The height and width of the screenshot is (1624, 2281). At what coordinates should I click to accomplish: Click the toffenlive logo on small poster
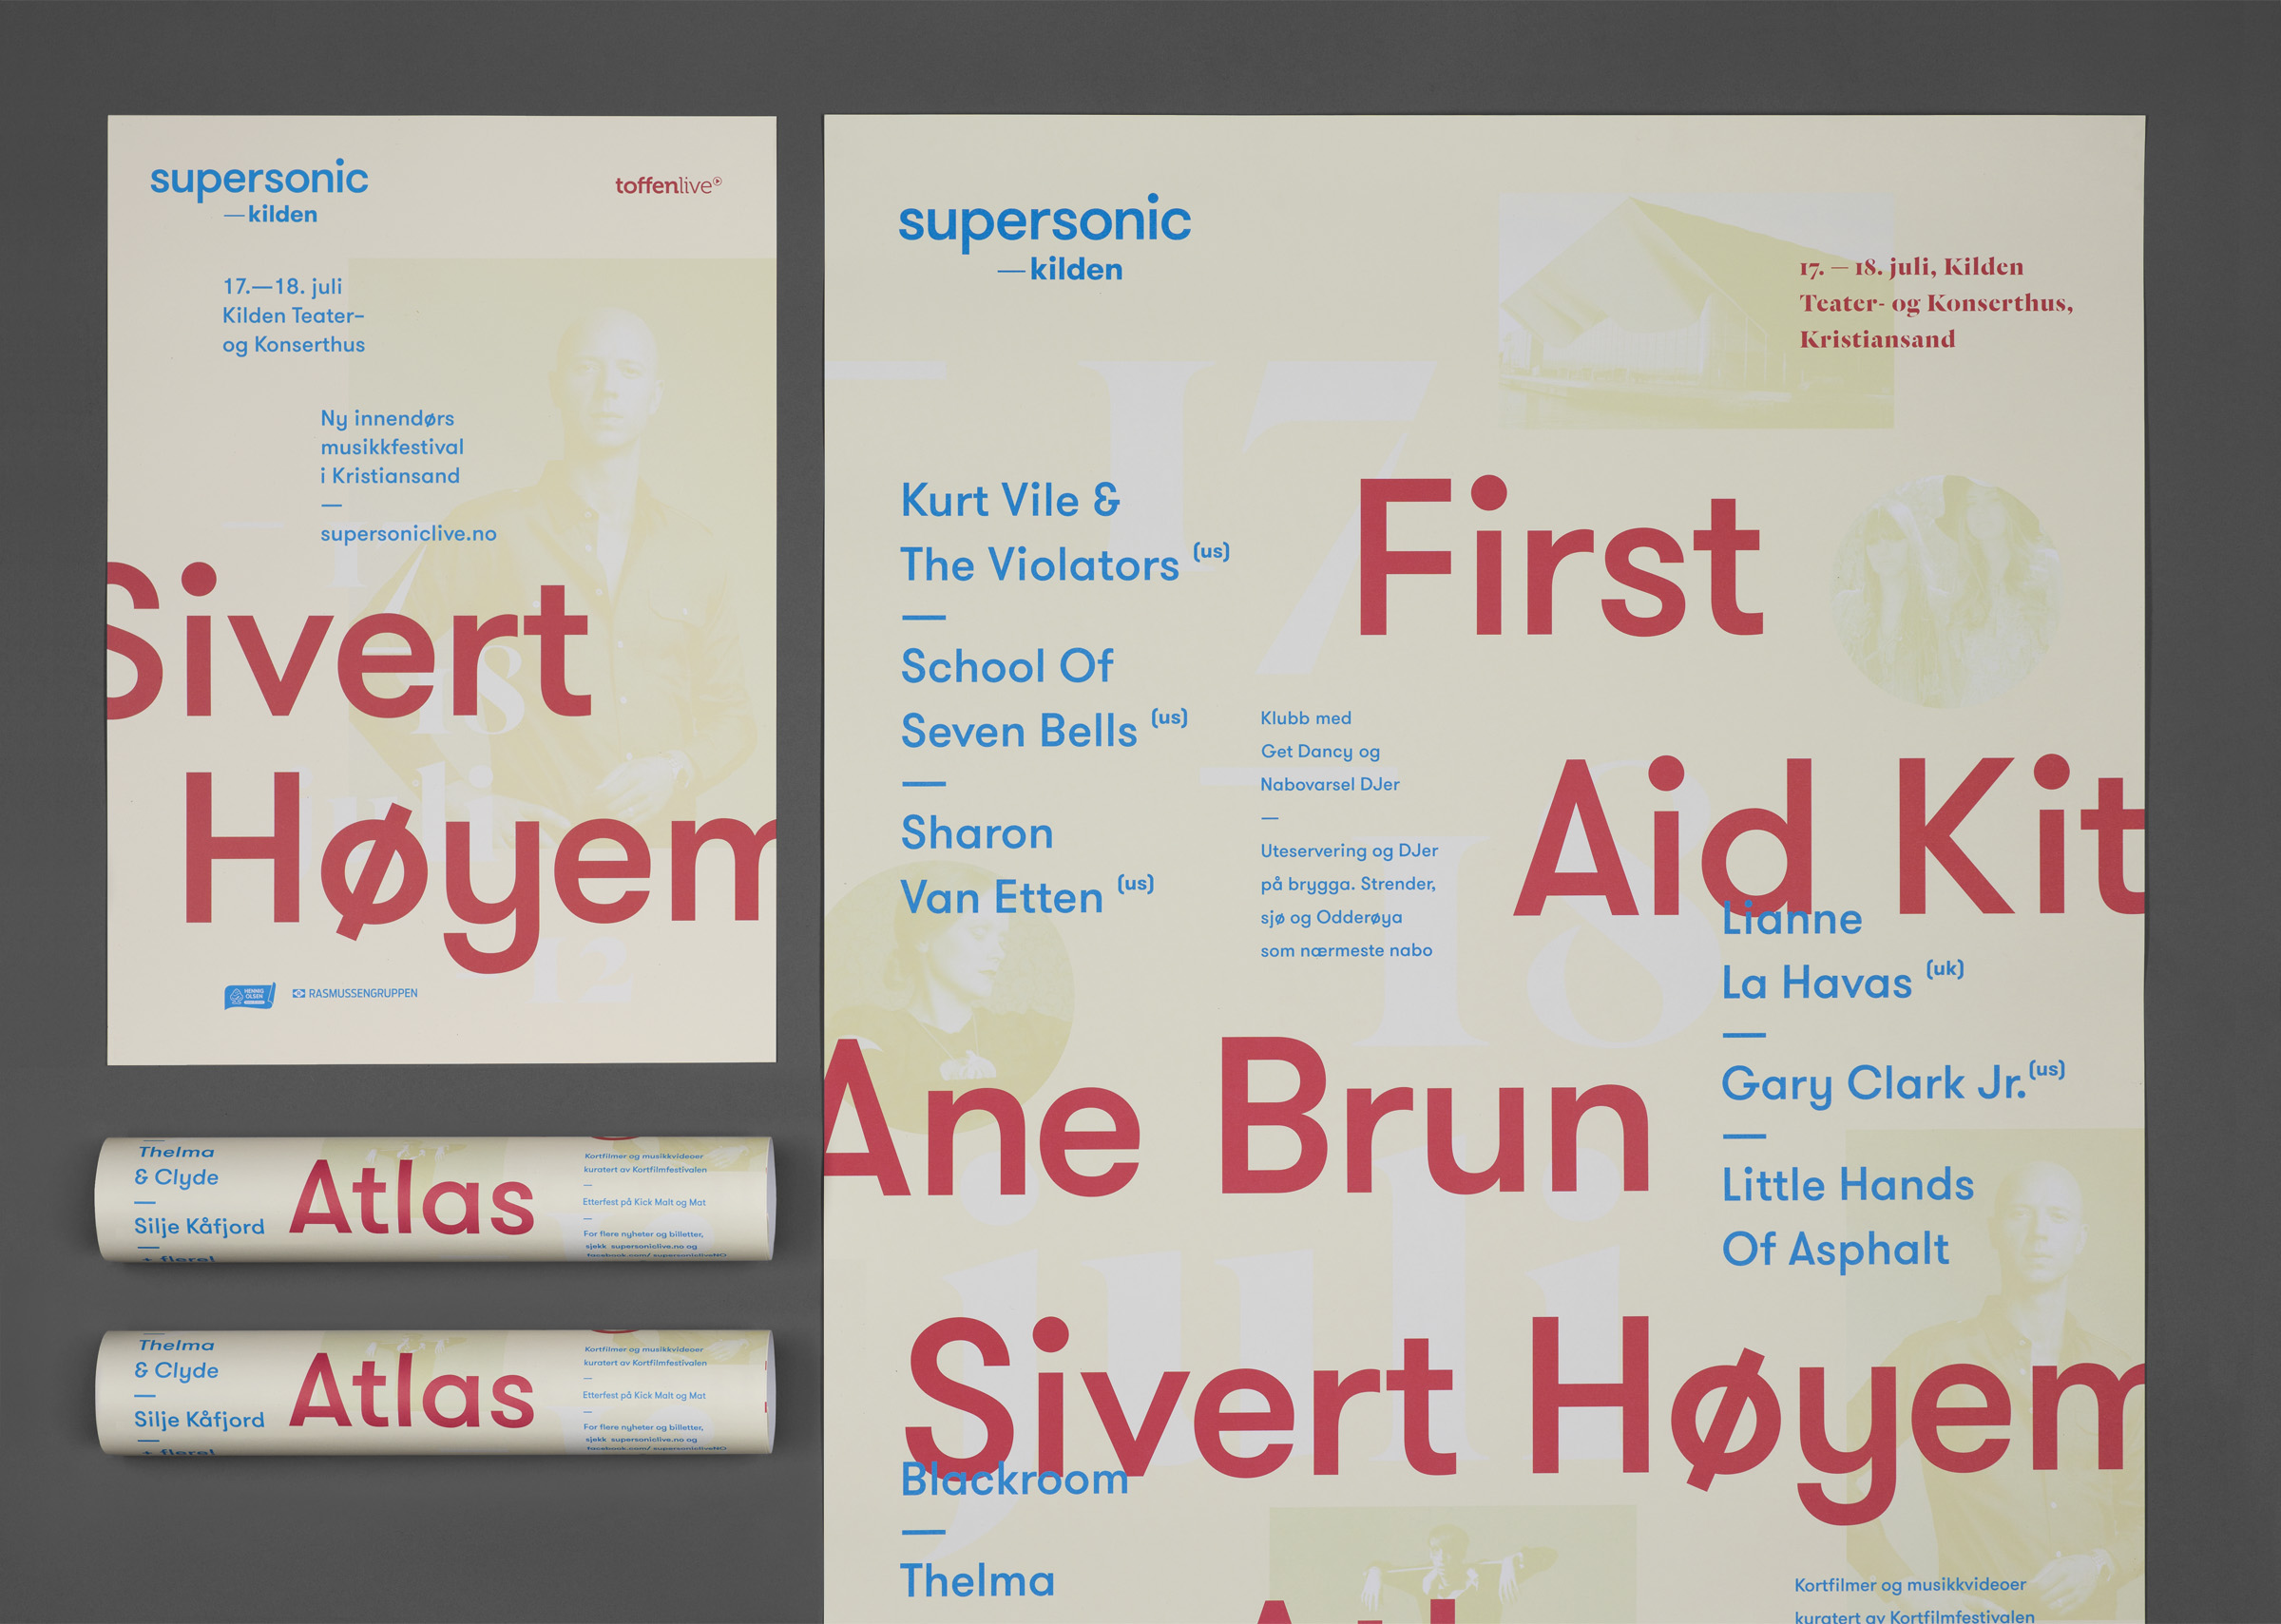click(x=667, y=185)
